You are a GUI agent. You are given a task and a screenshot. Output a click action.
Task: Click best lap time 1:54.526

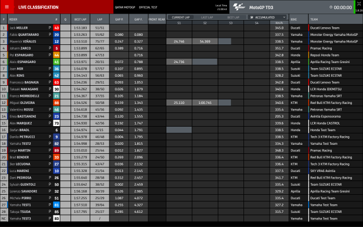tap(80, 102)
